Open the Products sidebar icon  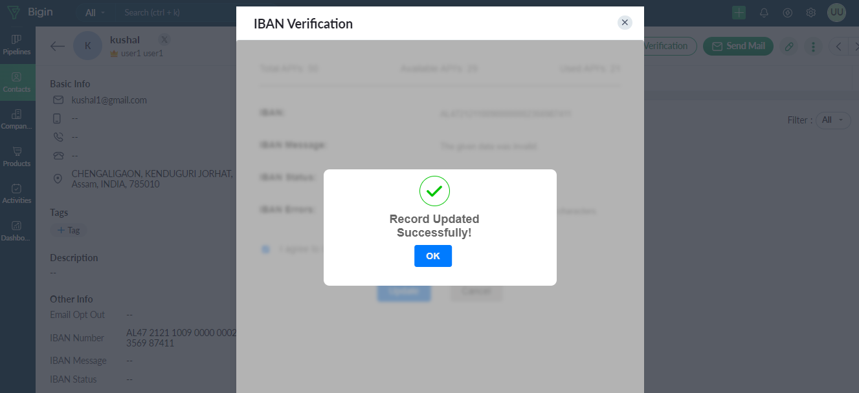[x=17, y=156]
